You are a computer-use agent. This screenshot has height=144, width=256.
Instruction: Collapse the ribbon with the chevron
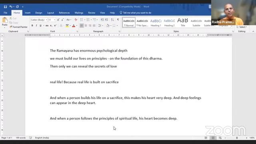pyautogui.click(x=253, y=31)
